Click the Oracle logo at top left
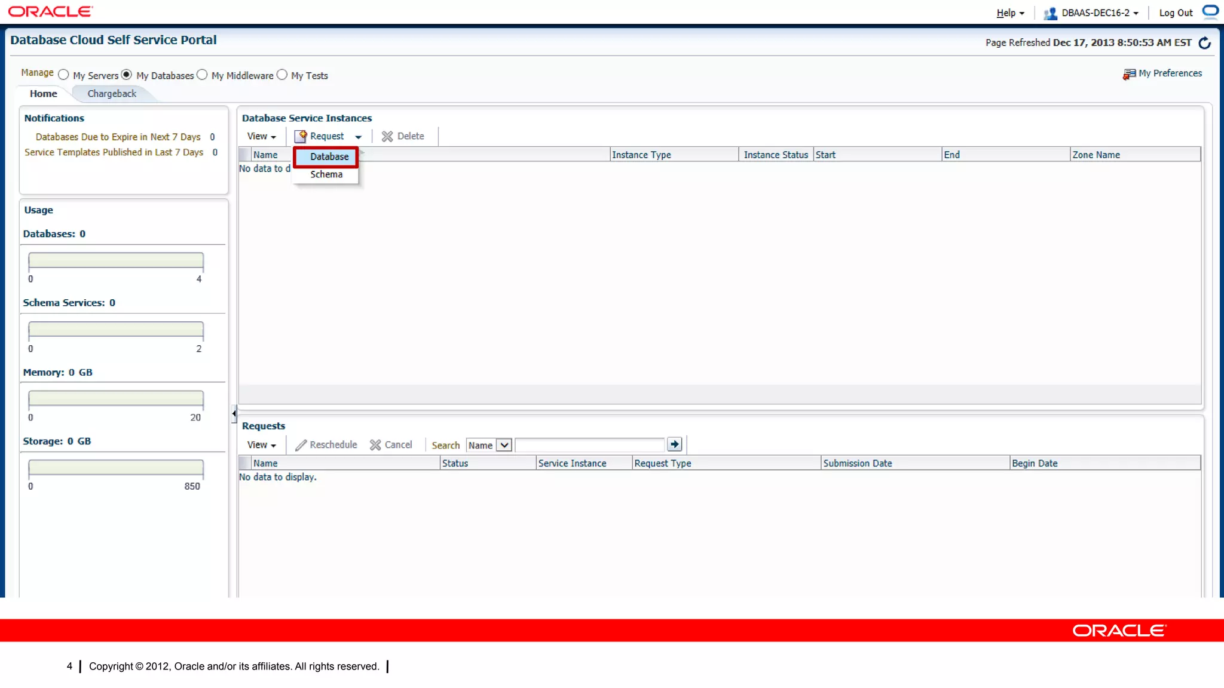1224x688 pixels. (x=50, y=11)
